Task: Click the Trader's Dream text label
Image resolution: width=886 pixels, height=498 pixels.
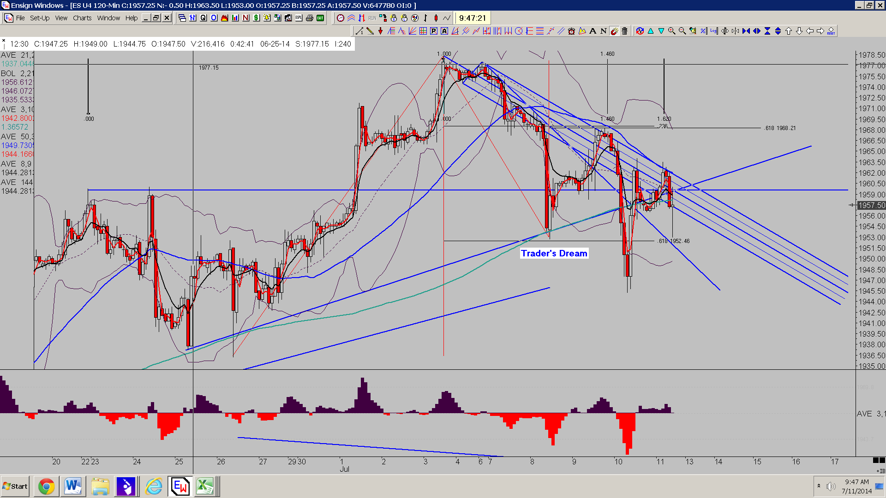Action: pyautogui.click(x=554, y=253)
